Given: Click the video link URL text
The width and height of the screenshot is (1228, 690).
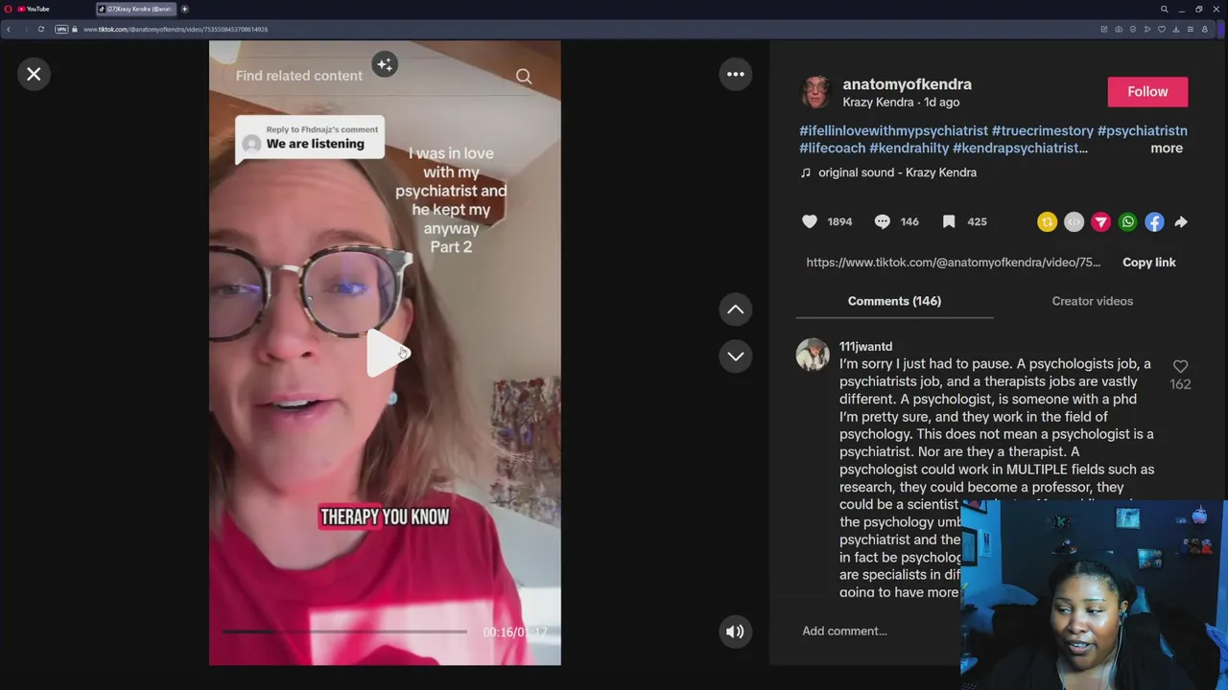Looking at the screenshot, I should [953, 262].
